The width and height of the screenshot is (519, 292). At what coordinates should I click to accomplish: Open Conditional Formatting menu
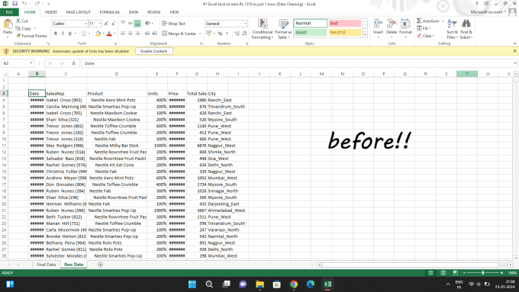point(262,29)
